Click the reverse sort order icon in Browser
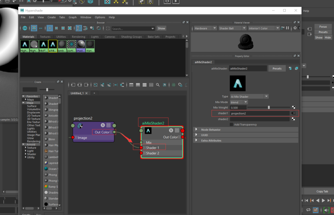 [x=99, y=28]
